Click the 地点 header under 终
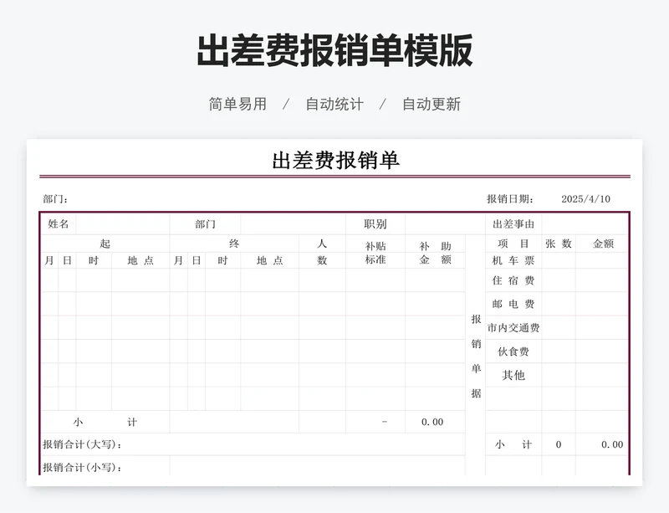 point(269,260)
